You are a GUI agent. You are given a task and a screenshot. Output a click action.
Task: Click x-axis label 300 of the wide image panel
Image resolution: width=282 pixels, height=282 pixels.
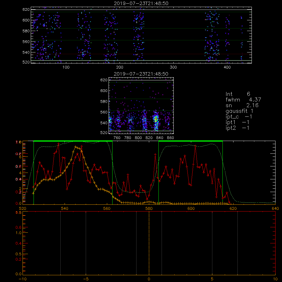[x=173, y=67]
